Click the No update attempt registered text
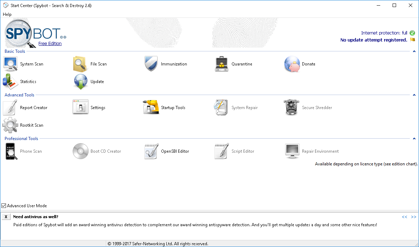 374,40
